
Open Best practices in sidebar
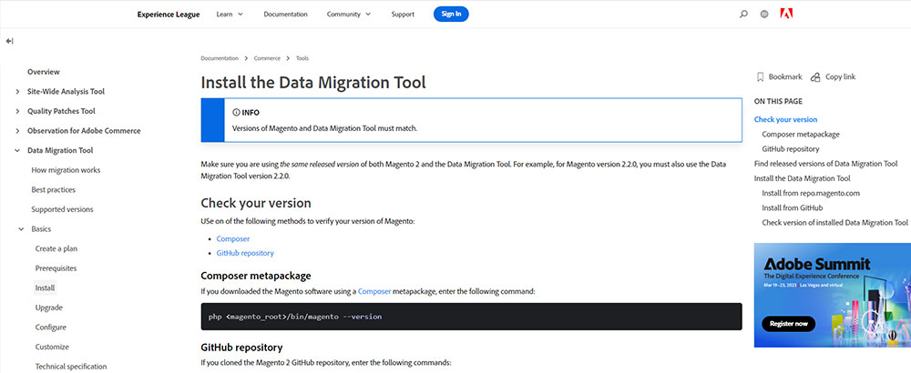[54, 190]
